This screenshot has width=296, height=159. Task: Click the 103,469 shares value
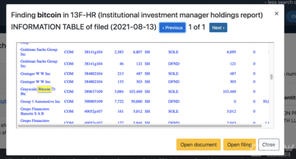[136, 92]
